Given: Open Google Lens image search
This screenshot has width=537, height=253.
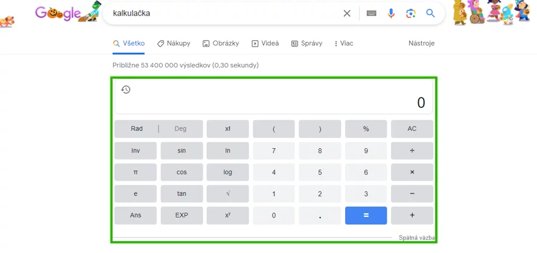Looking at the screenshot, I should [x=411, y=13].
